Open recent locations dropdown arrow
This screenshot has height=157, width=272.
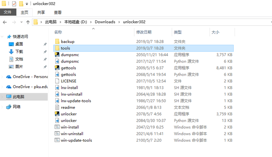tap(21, 22)
